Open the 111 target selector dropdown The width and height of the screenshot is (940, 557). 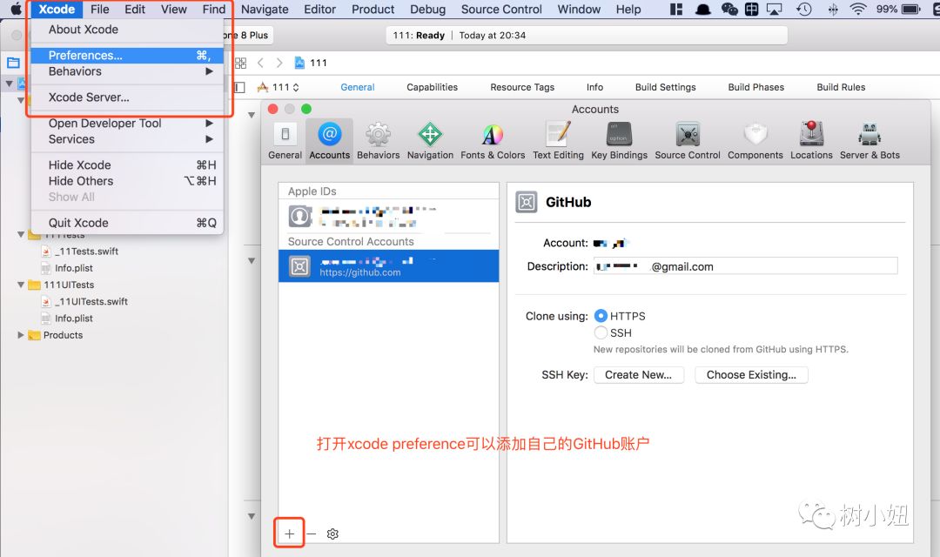279,87
